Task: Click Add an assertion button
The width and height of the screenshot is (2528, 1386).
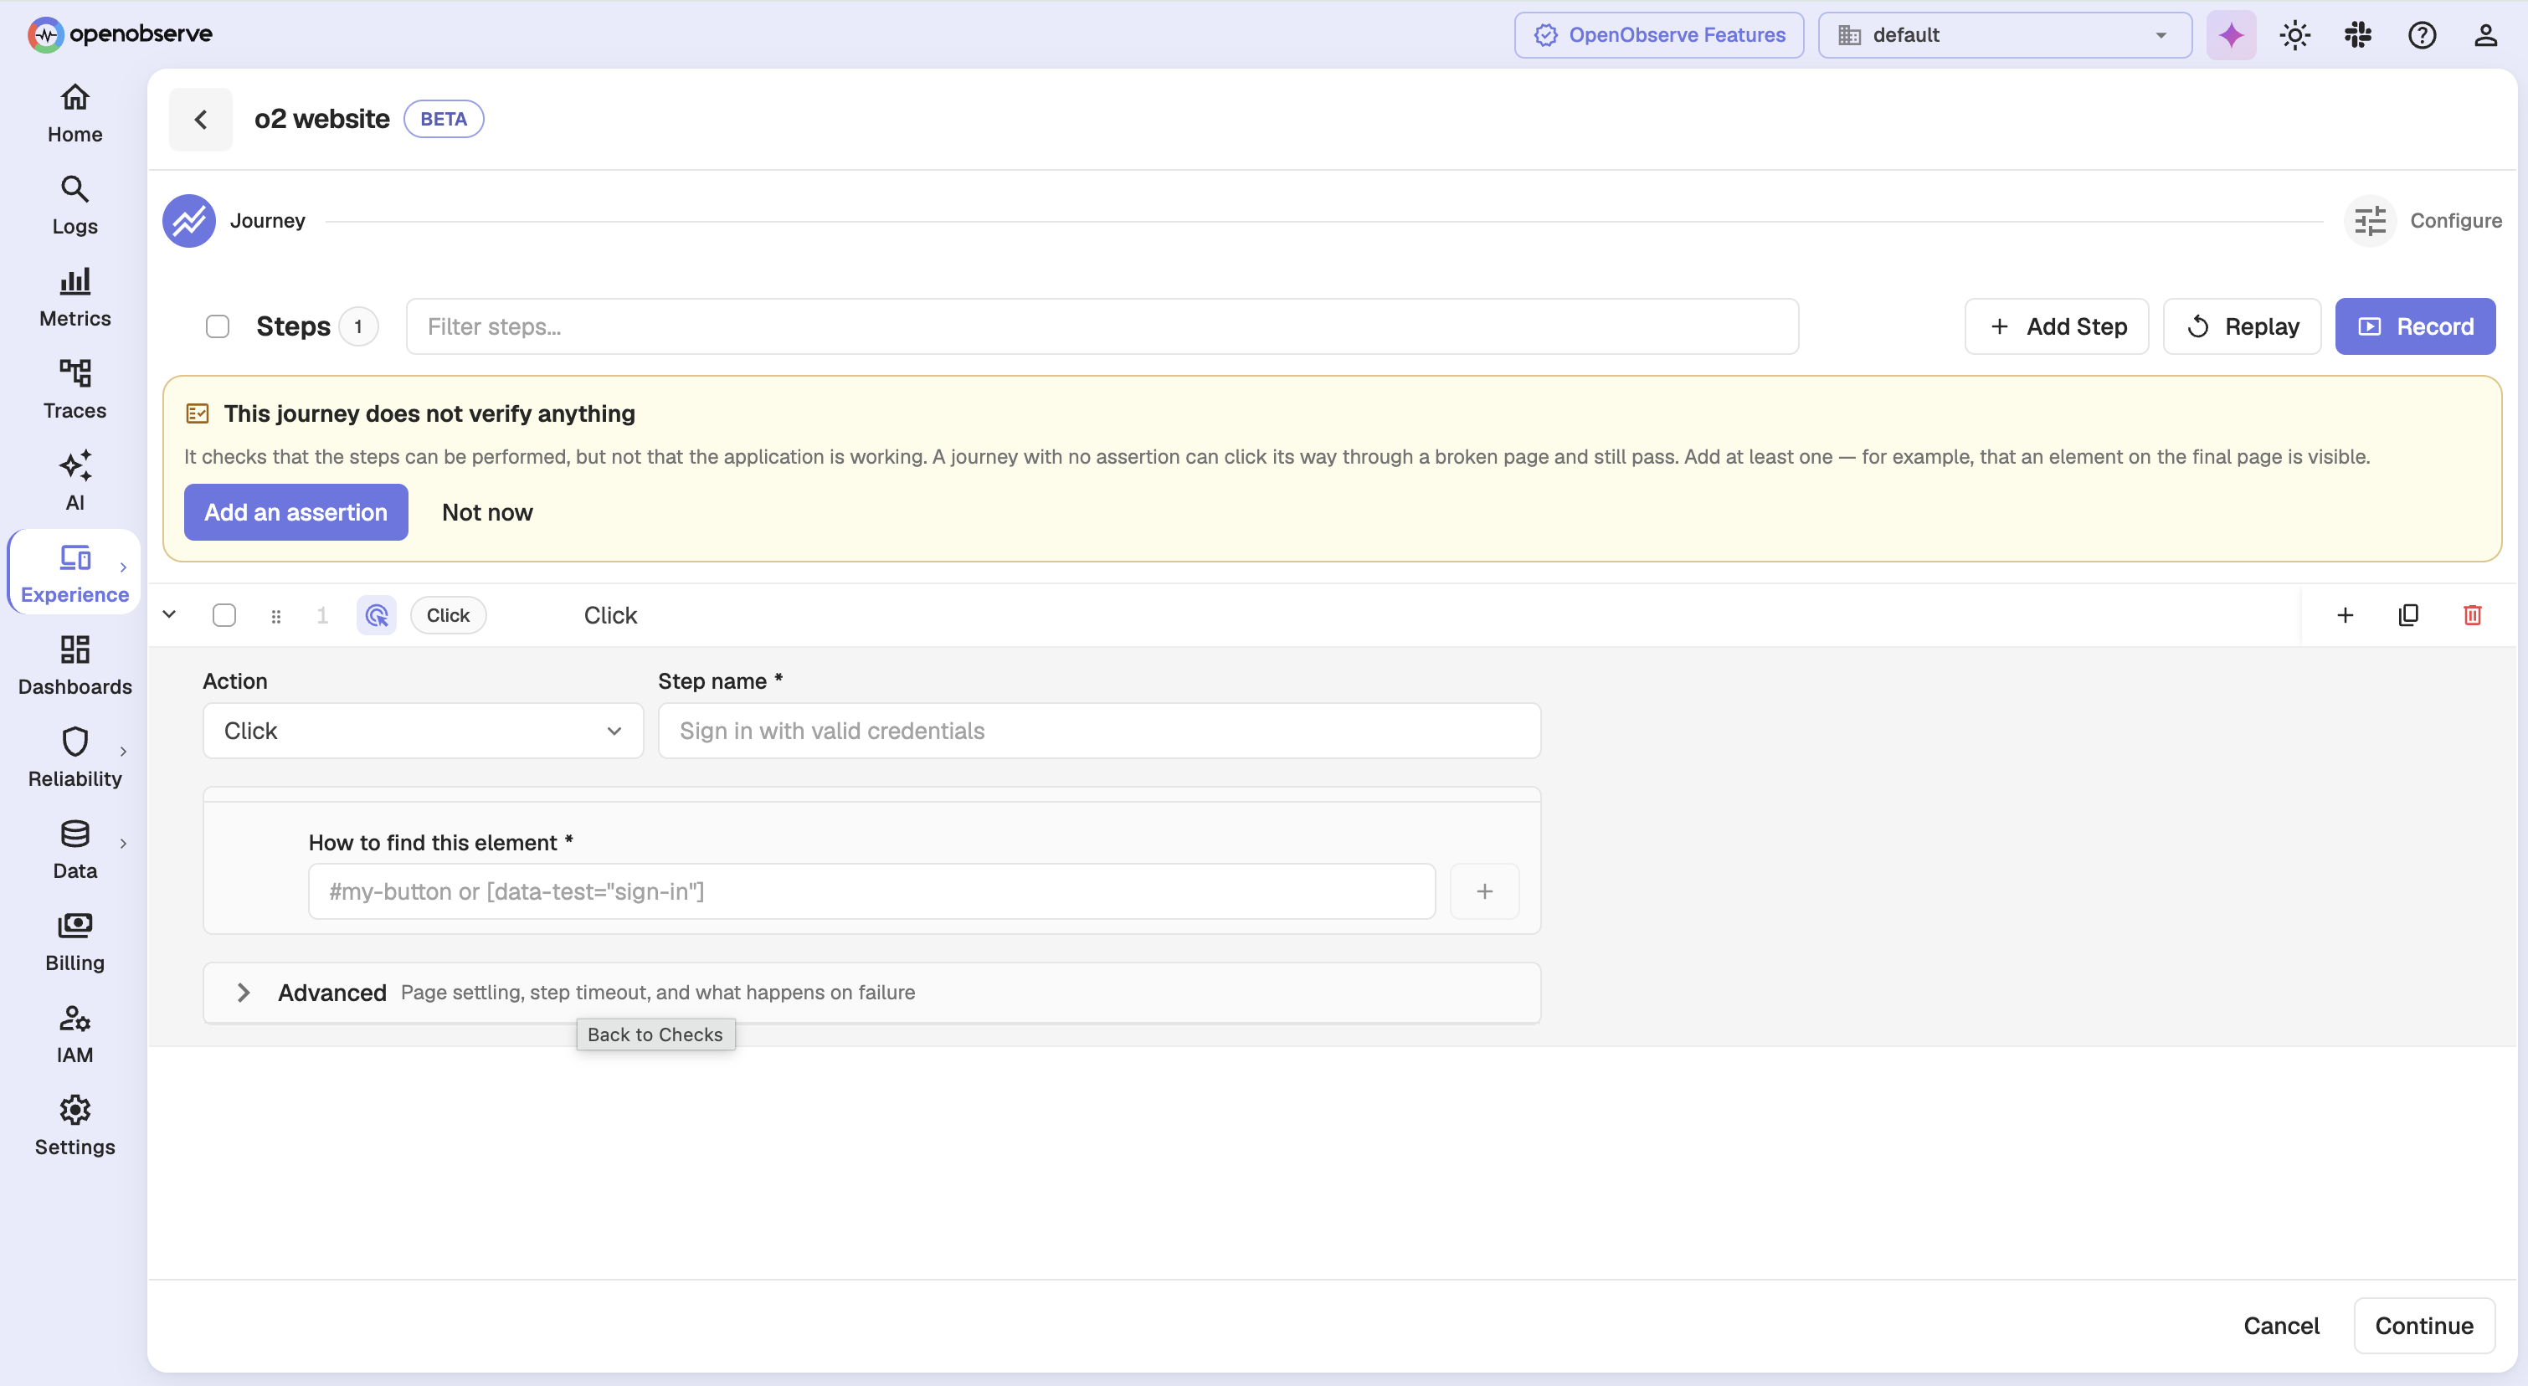Action: tap(295, 512)
